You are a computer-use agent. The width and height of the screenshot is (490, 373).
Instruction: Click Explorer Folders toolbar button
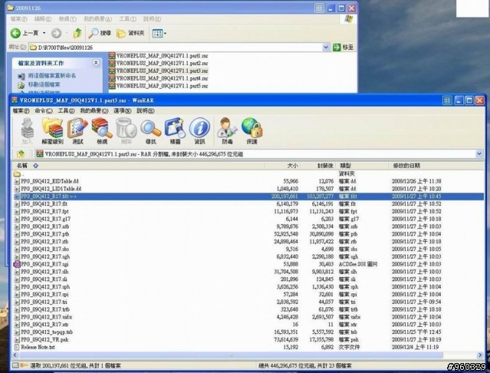click(130, 33)
